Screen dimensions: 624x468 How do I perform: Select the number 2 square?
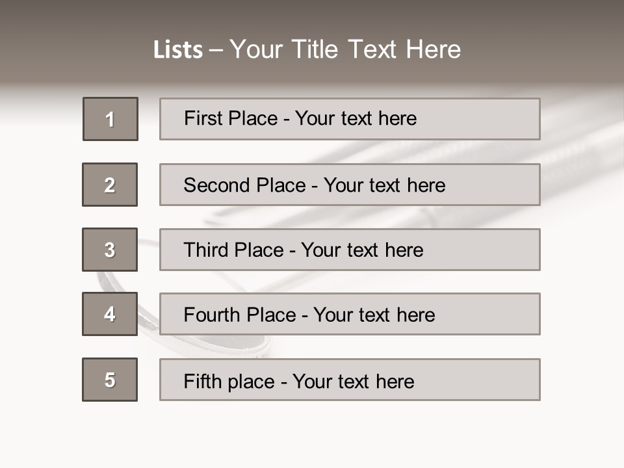(x=110, y=185)
